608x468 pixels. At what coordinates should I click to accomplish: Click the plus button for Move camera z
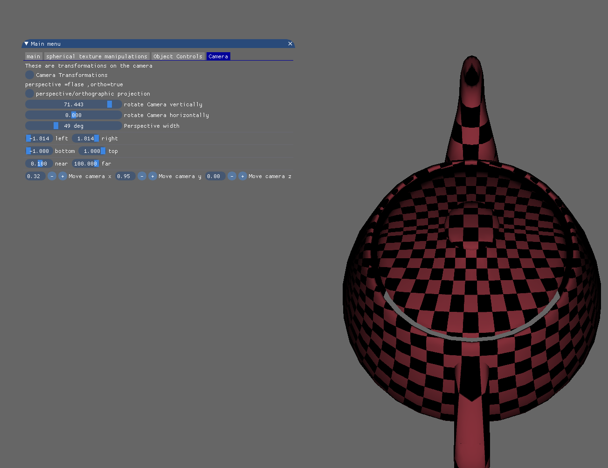click(x=242, y=176)
